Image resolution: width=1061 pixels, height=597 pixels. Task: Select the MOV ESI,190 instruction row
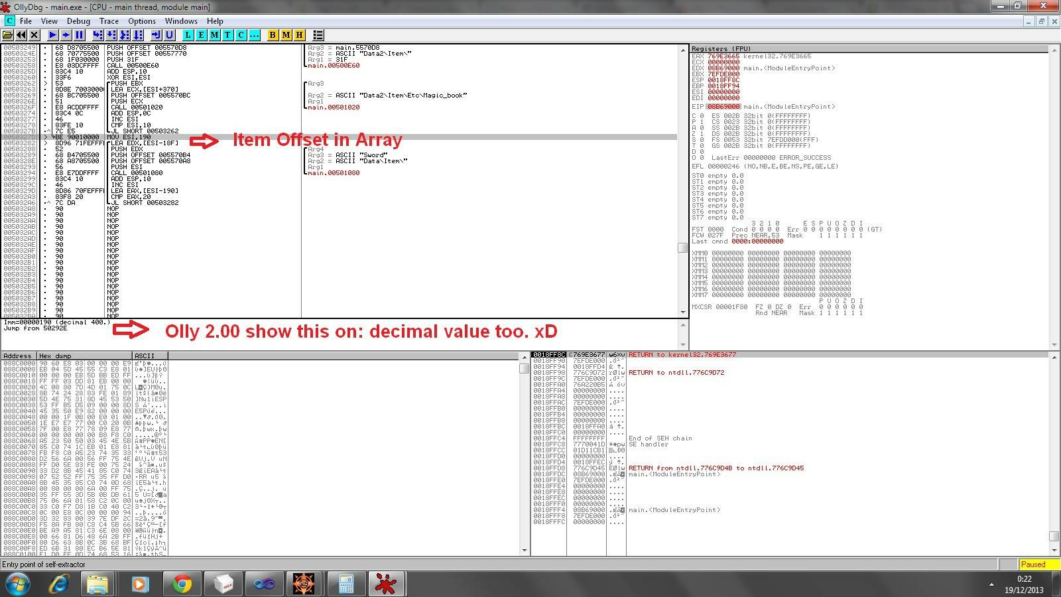click(338, 137)
